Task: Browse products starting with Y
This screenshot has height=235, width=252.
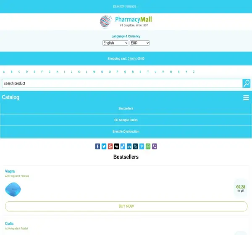Action: pos(186,72)
